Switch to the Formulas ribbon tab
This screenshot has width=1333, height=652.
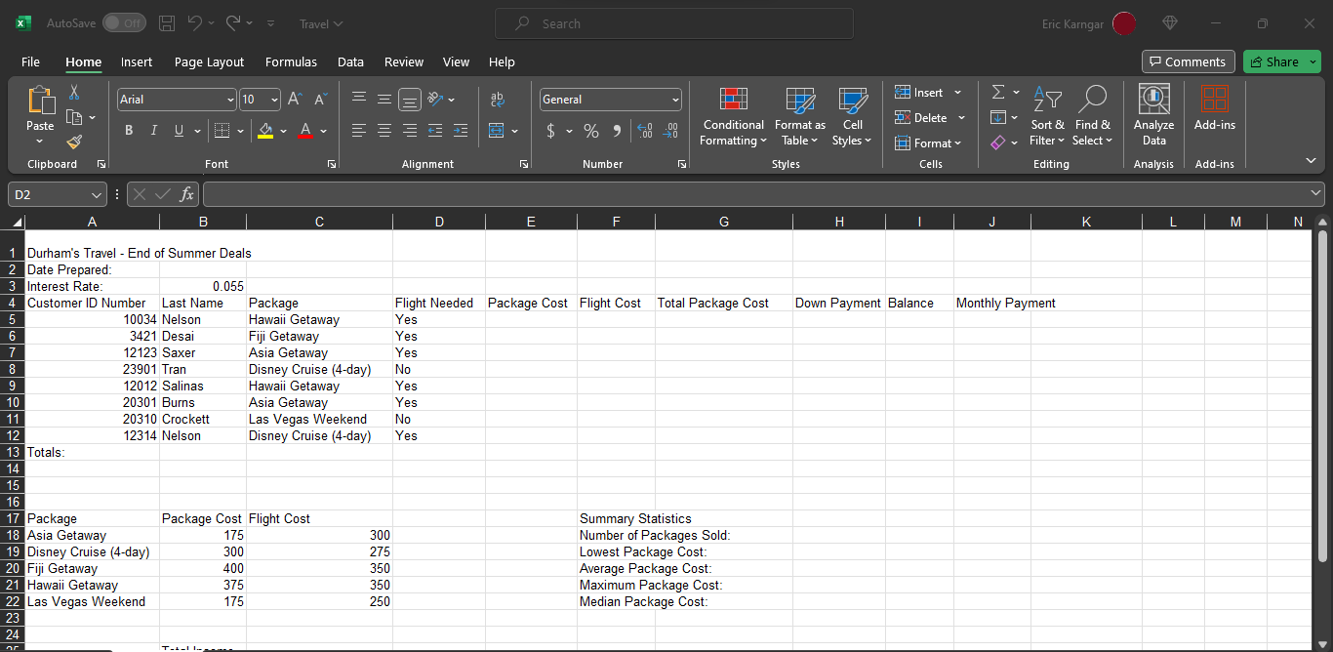click(291, 61)
